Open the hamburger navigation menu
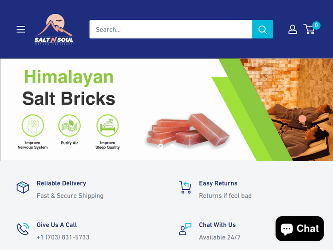 pos(21,29)
